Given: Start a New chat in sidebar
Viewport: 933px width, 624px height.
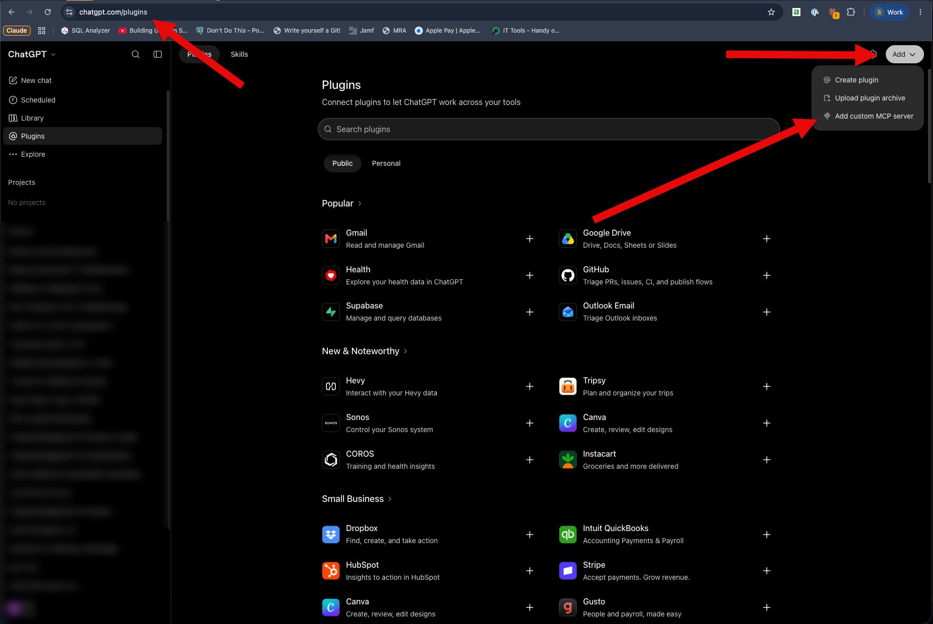Looking at the screenshot, I should click(x=82, y=80).
